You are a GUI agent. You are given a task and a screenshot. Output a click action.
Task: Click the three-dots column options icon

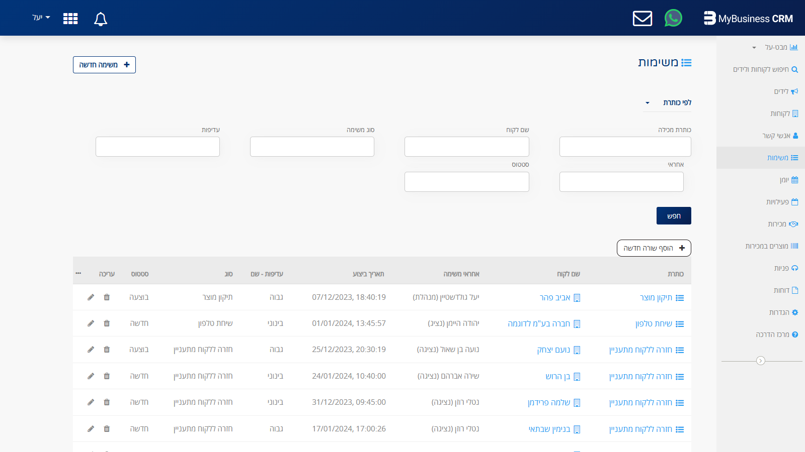pyautogui.click(x=78, y=273)
